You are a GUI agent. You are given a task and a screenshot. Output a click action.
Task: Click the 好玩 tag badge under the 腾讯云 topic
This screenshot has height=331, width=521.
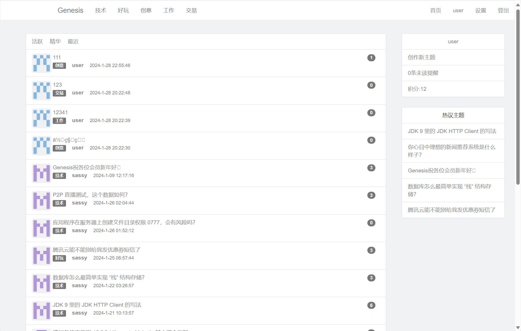[x=59, y=258]
